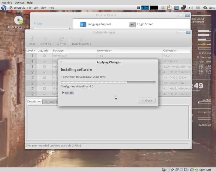Open the ctest user session menu
This screenshot has width=216, height=172.
(209, 8)
